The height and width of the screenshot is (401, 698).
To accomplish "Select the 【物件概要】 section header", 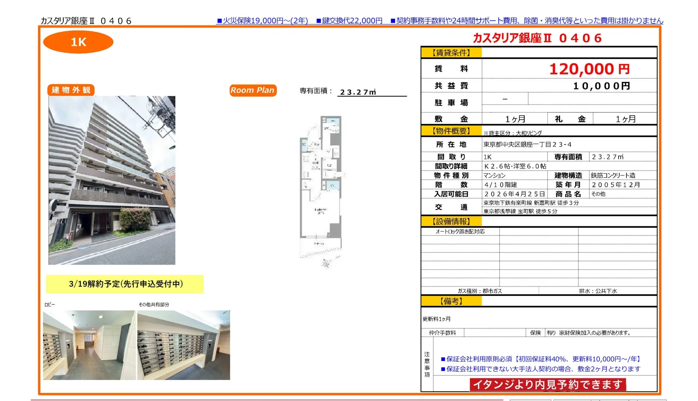I will (451, 131).
